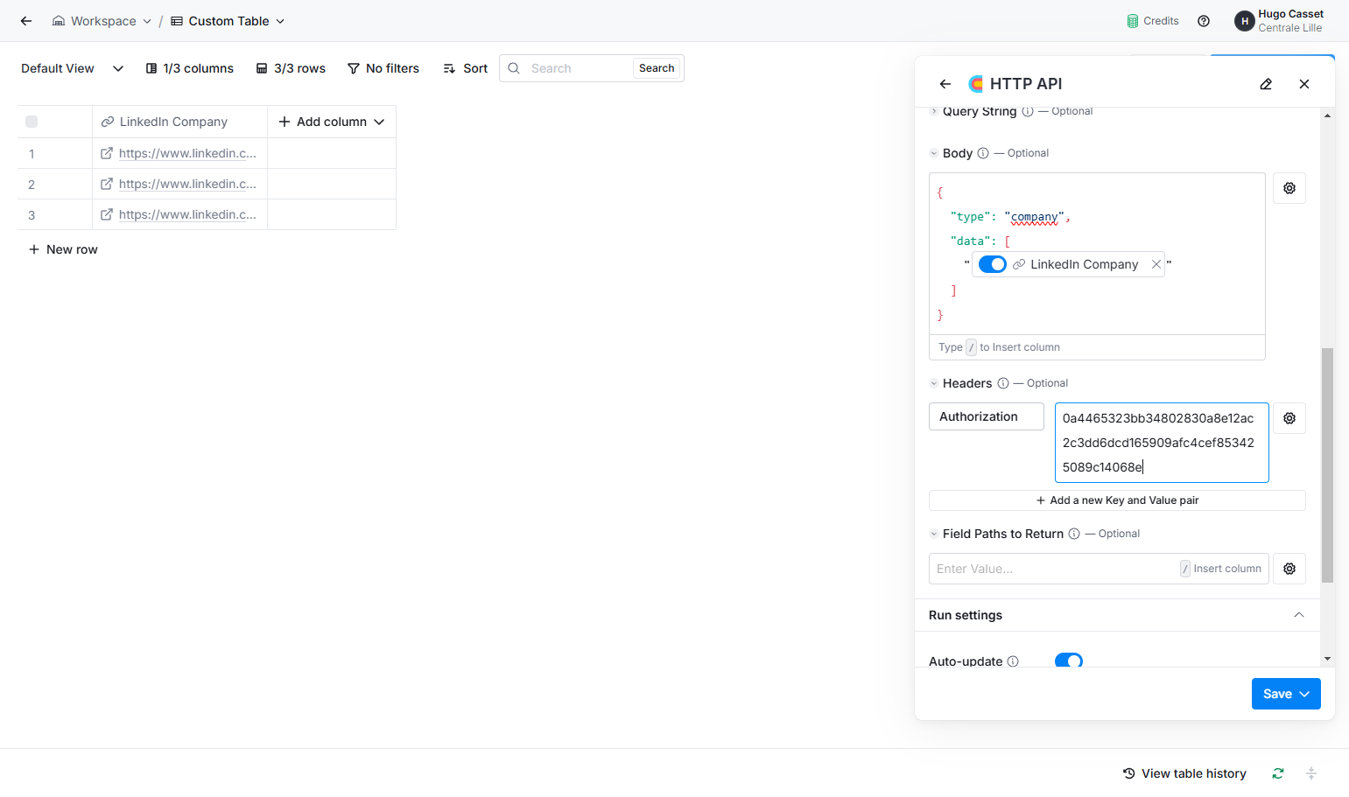This screenshot has width=1349, height=797.
Task: Edit the HTTP API name pencil icon
Action: pos(1266,84)
